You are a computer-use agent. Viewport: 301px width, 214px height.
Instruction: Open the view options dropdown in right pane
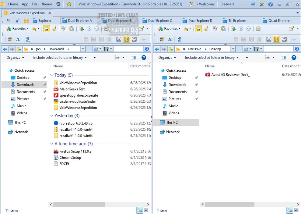tap(274, 58)
